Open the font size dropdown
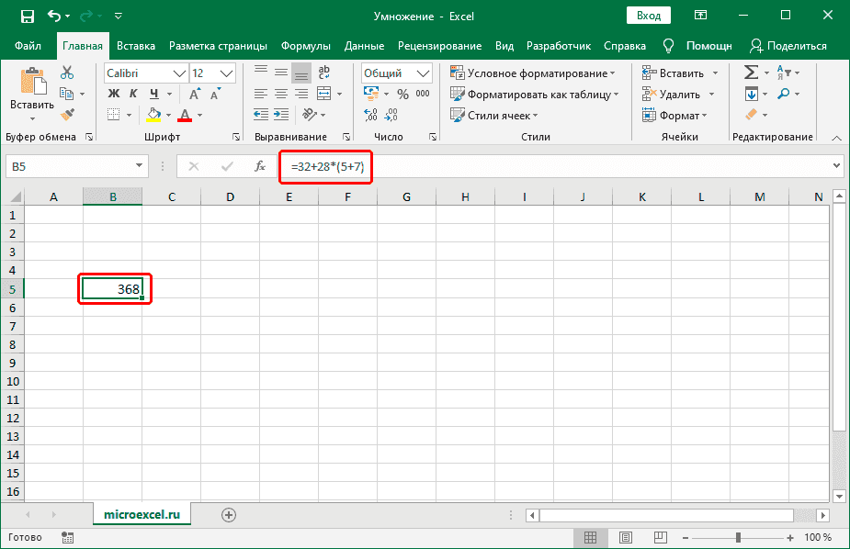Screen dimensions: 850x549 (226, 73)
